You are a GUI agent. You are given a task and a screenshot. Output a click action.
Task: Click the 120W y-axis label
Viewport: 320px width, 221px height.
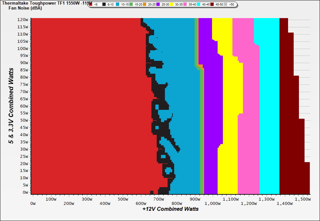pyautogui.click(x=23, y=20)
